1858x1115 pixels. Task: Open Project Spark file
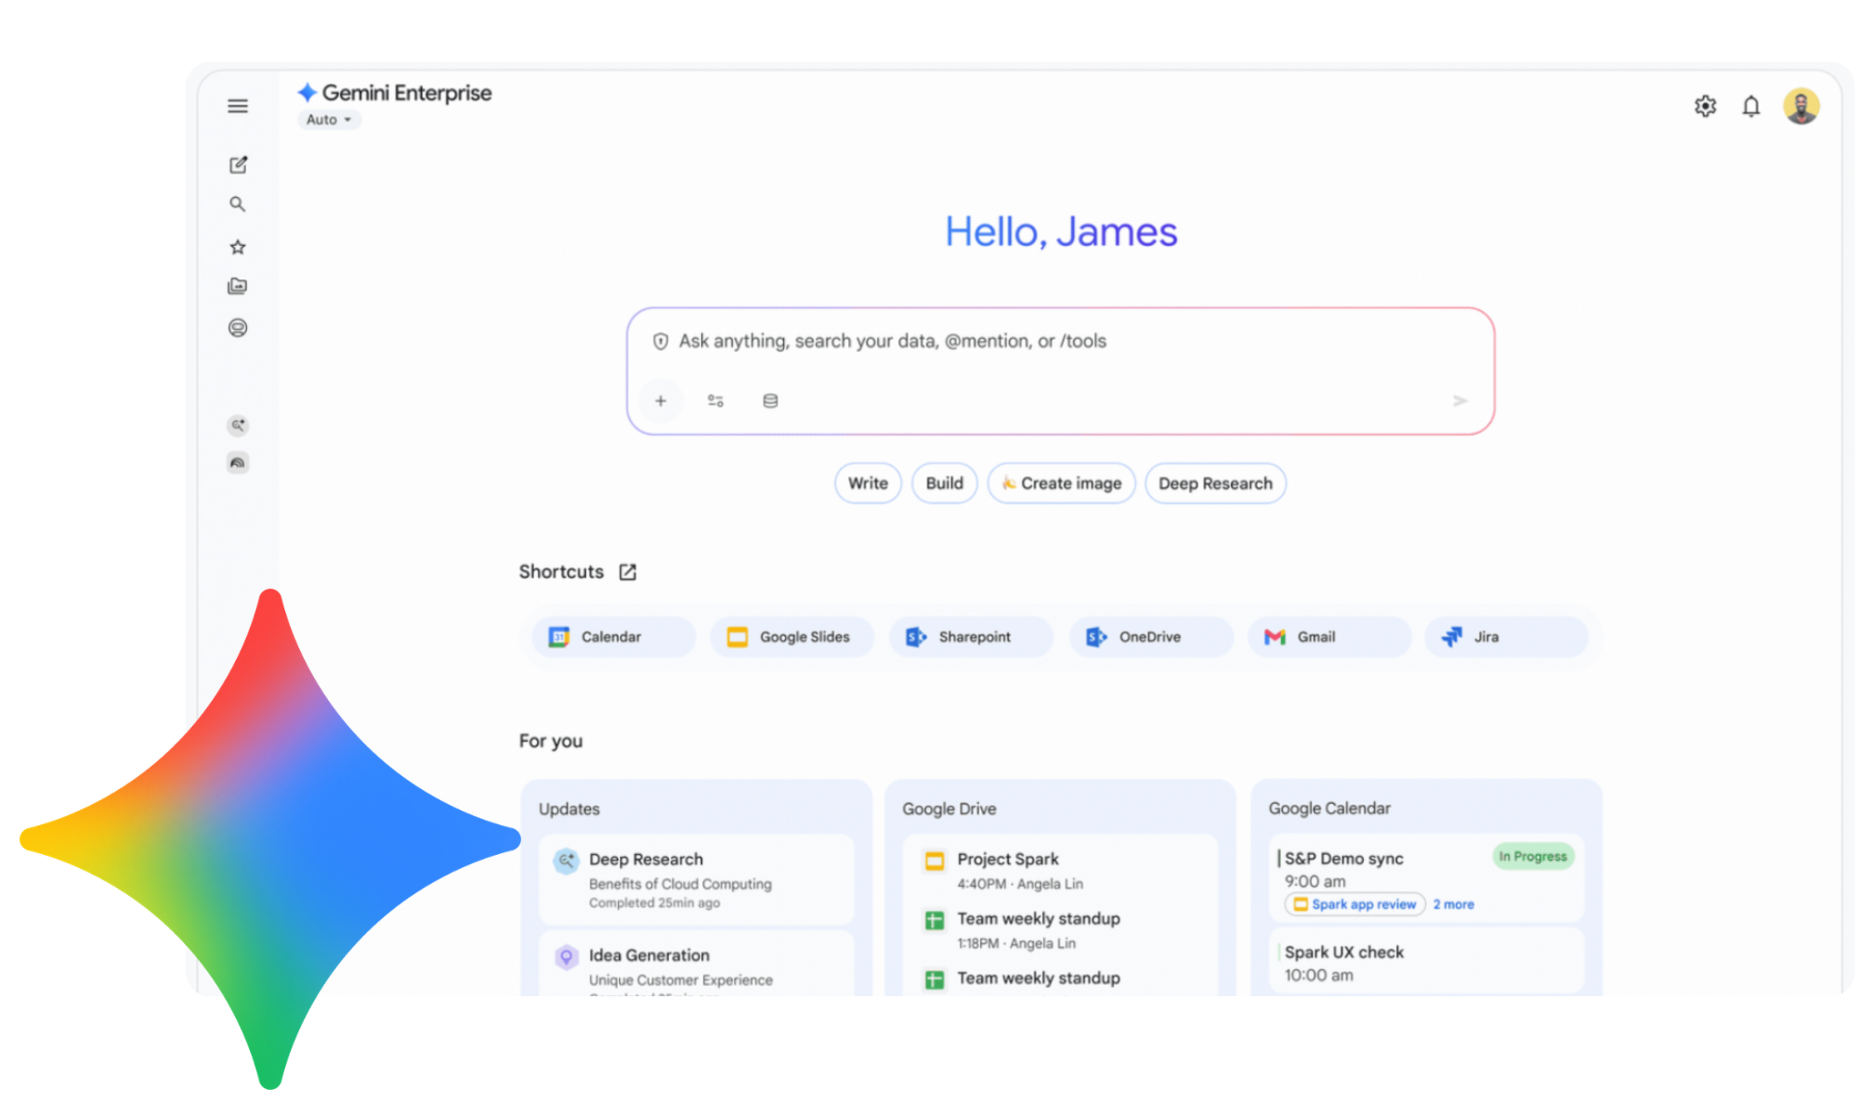(1059, 870)
